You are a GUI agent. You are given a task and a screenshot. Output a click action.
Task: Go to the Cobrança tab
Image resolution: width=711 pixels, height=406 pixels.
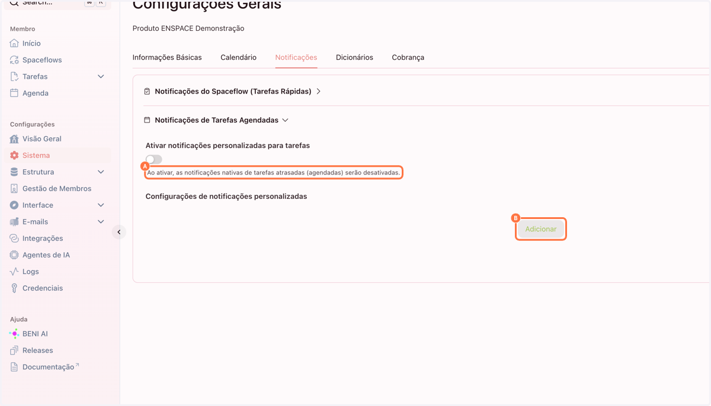408,57
